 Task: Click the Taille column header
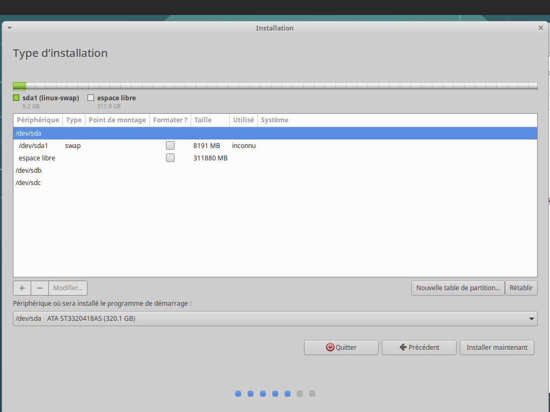point(209,120)
